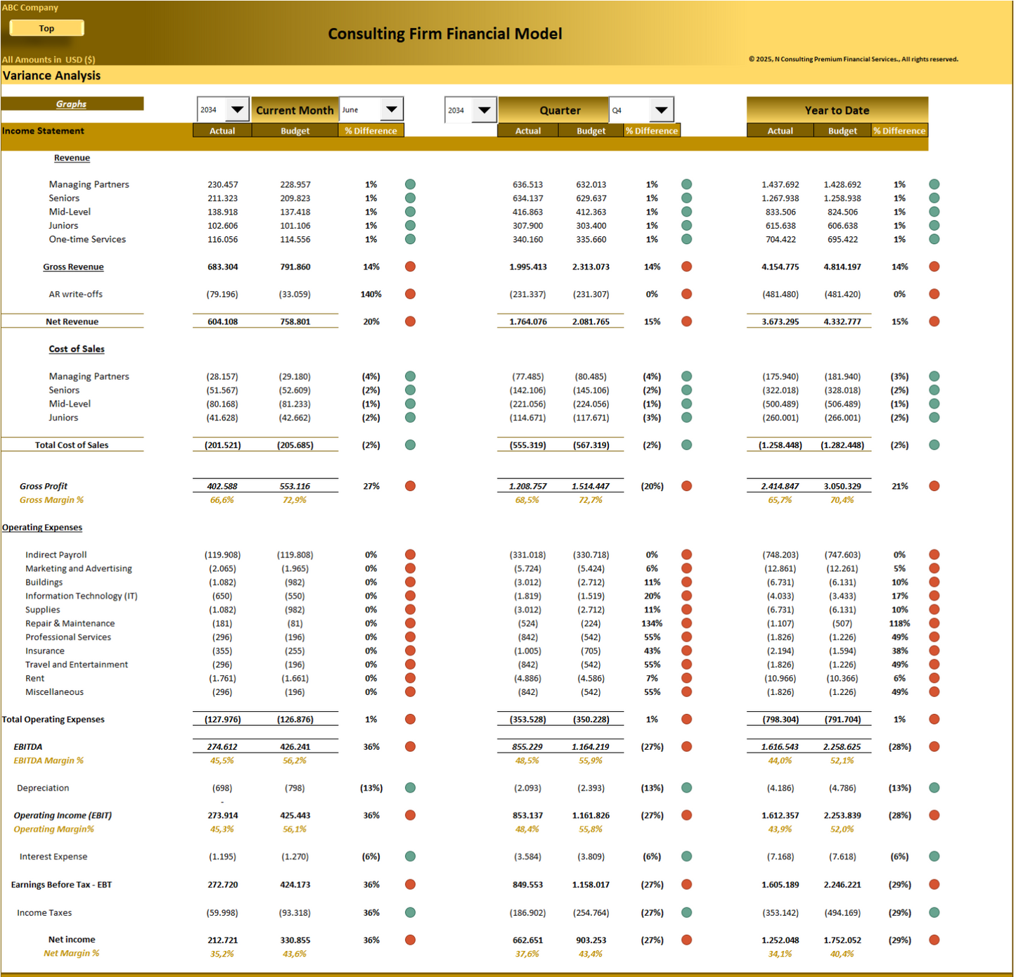The image size is (1016, 977).
Task: Click Current Month red indicator for Net income
Action: 411,940
